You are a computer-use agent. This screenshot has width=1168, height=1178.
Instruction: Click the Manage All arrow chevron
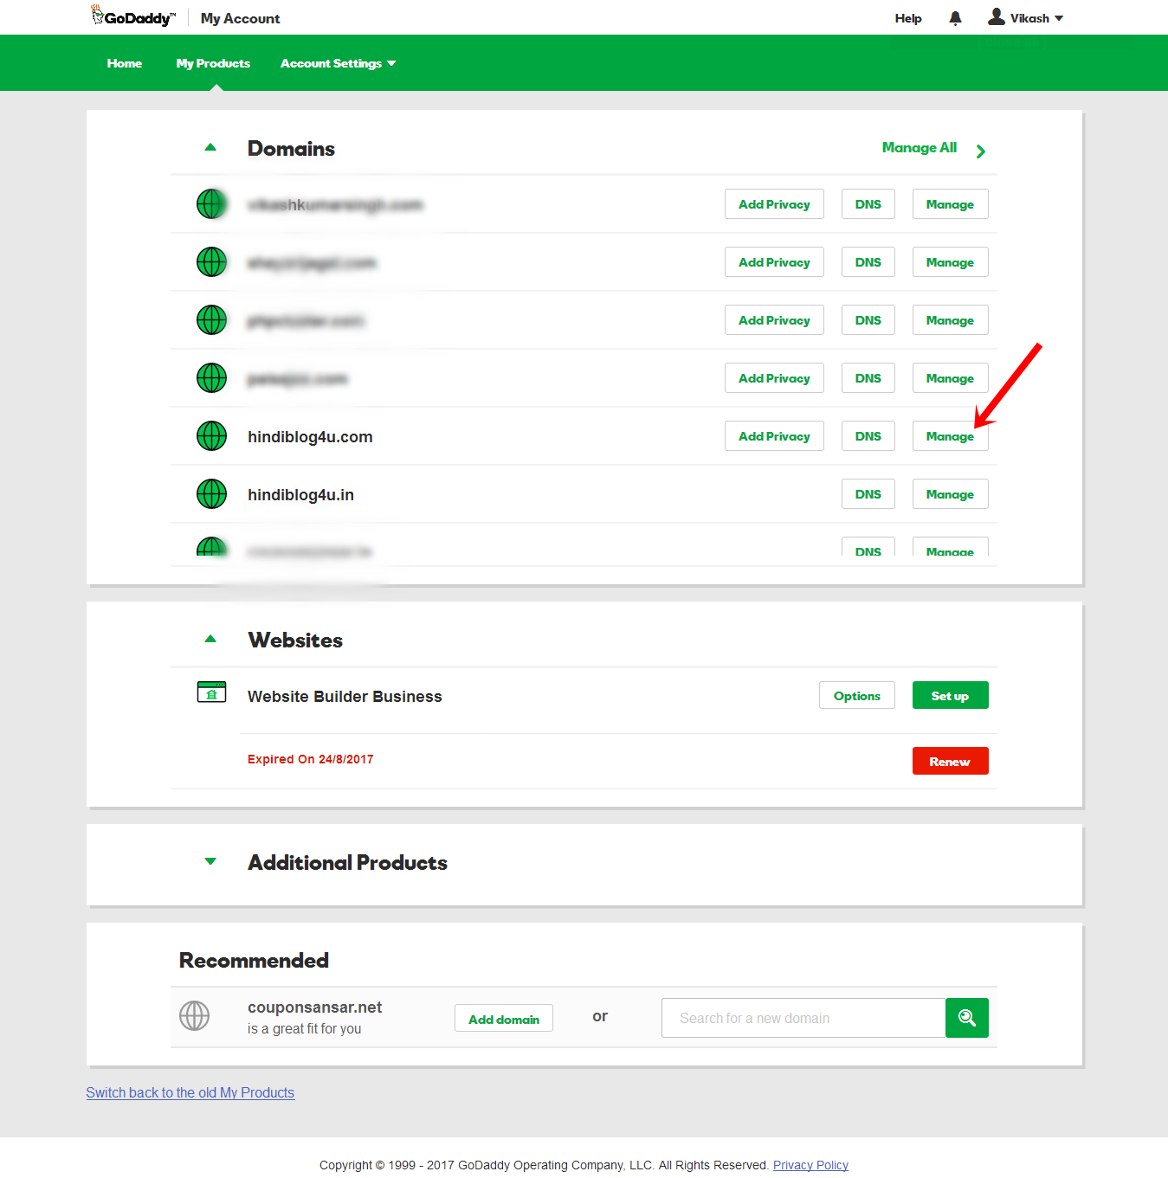981,151
